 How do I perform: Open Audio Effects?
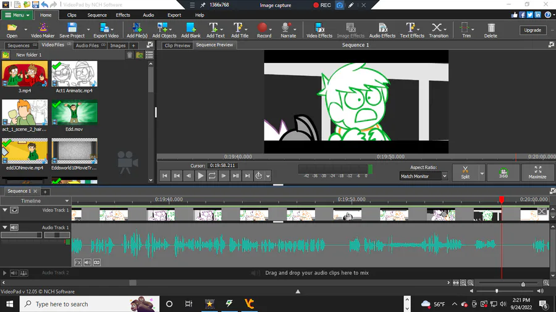tap(382, 30)
